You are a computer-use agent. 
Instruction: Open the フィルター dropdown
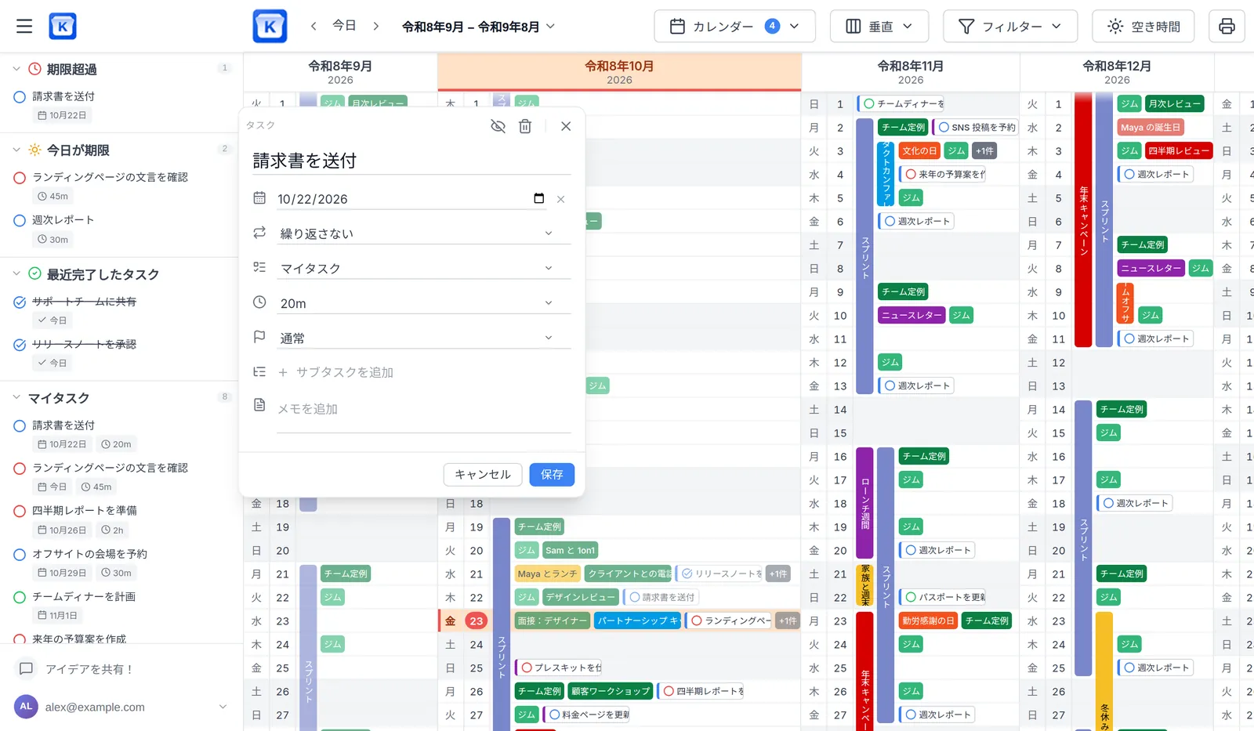[1009, 27]
